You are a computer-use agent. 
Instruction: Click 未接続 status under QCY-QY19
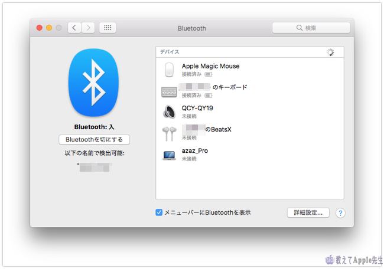click(189, 116)
